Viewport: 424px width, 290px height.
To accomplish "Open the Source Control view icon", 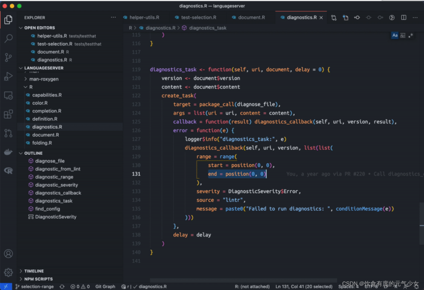I will coord(8,57).
